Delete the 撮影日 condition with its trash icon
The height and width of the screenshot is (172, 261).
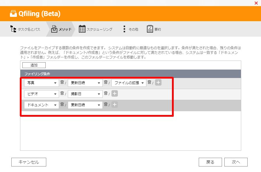[106, 93]
